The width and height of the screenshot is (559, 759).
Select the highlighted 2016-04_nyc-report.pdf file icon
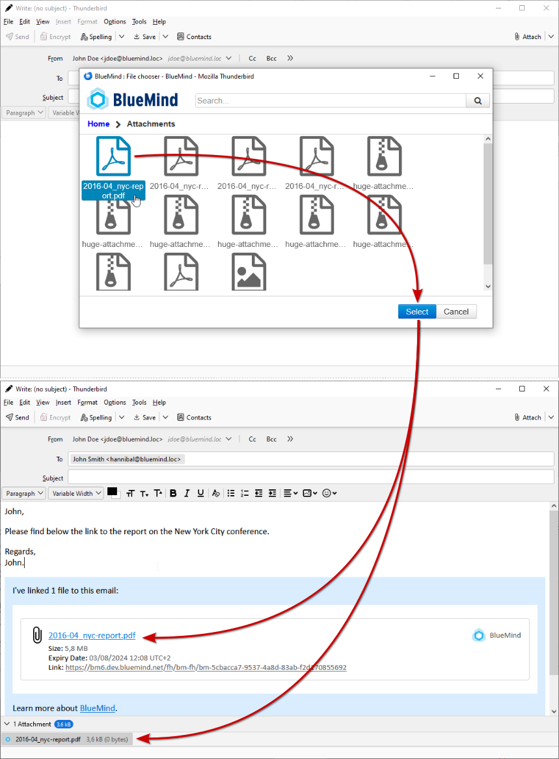coord(113,157)
